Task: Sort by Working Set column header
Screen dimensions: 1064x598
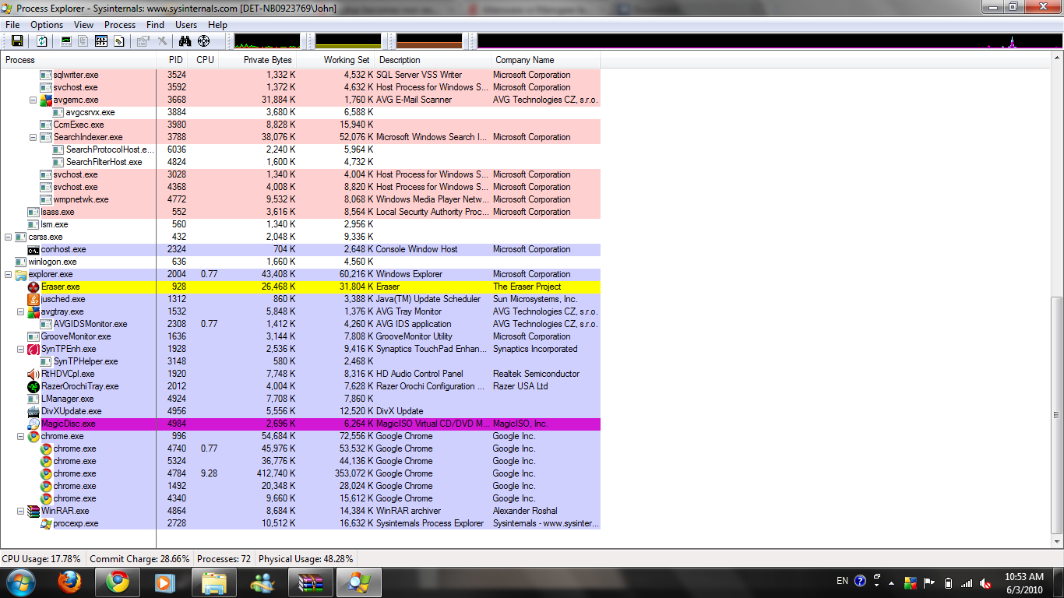Action: (x=336, y=60)
